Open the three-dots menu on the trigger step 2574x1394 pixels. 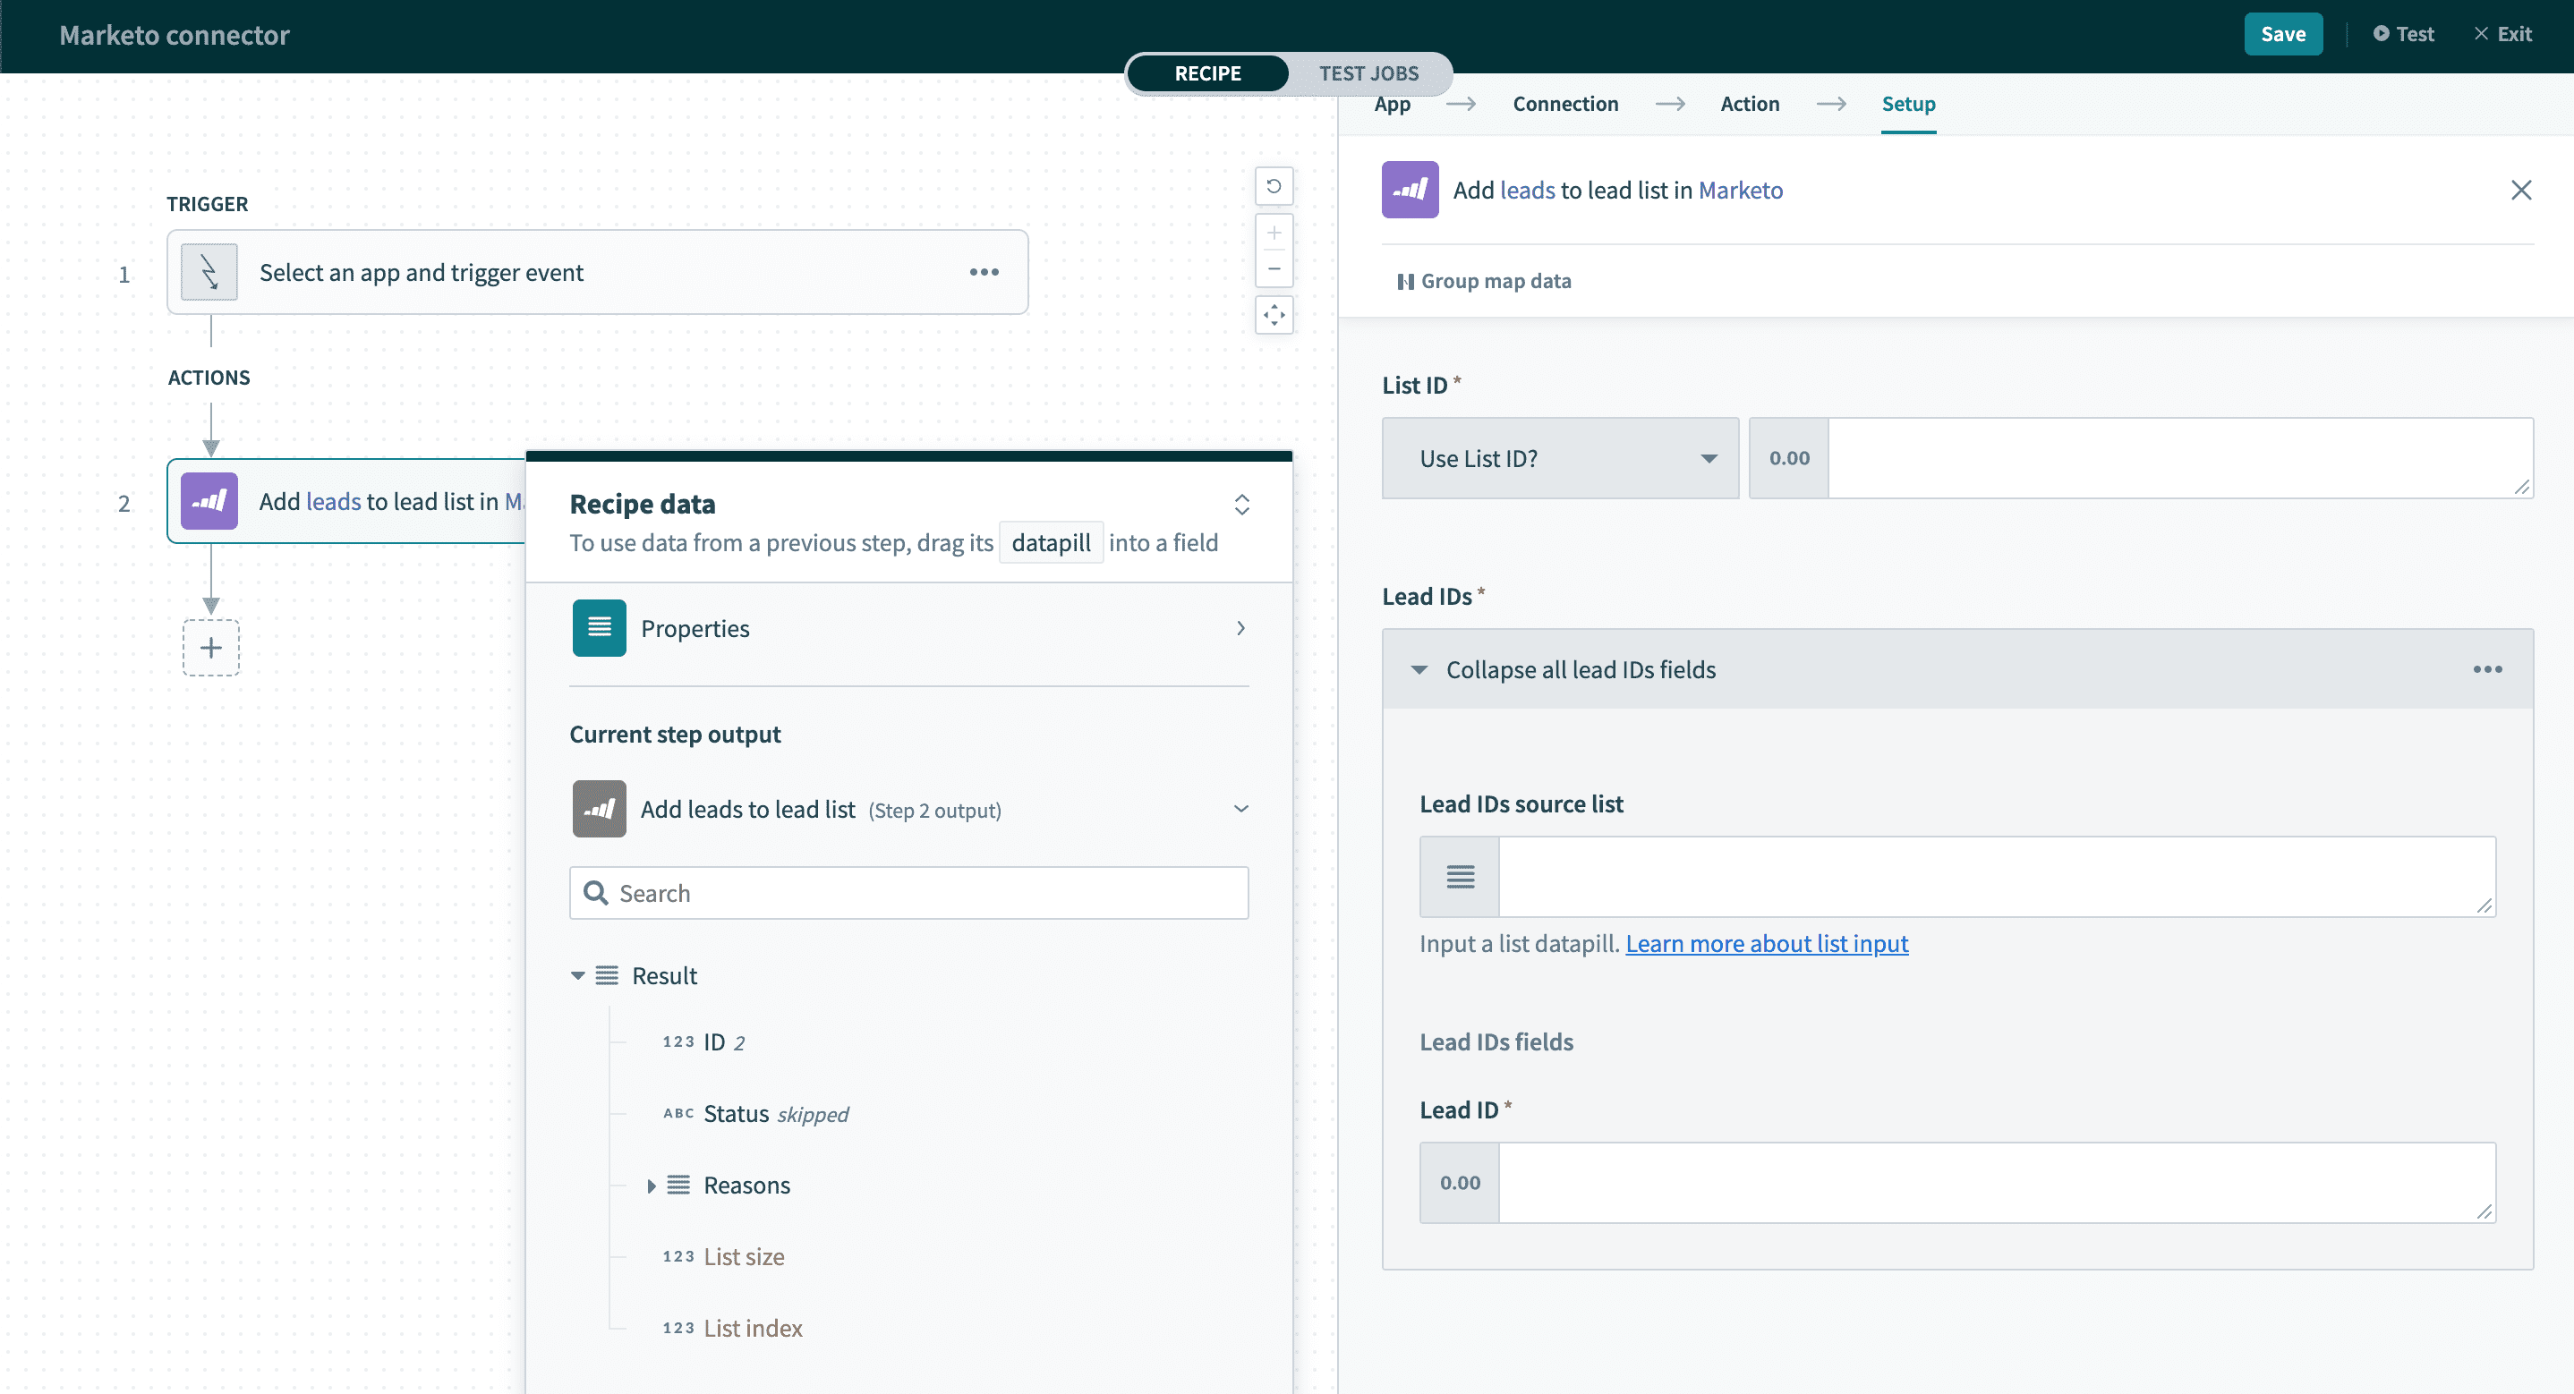pos(985,272)
